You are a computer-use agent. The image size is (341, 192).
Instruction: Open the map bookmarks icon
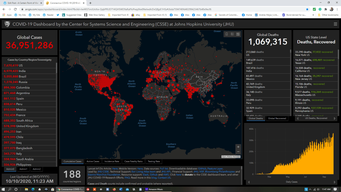coord(226,34)
